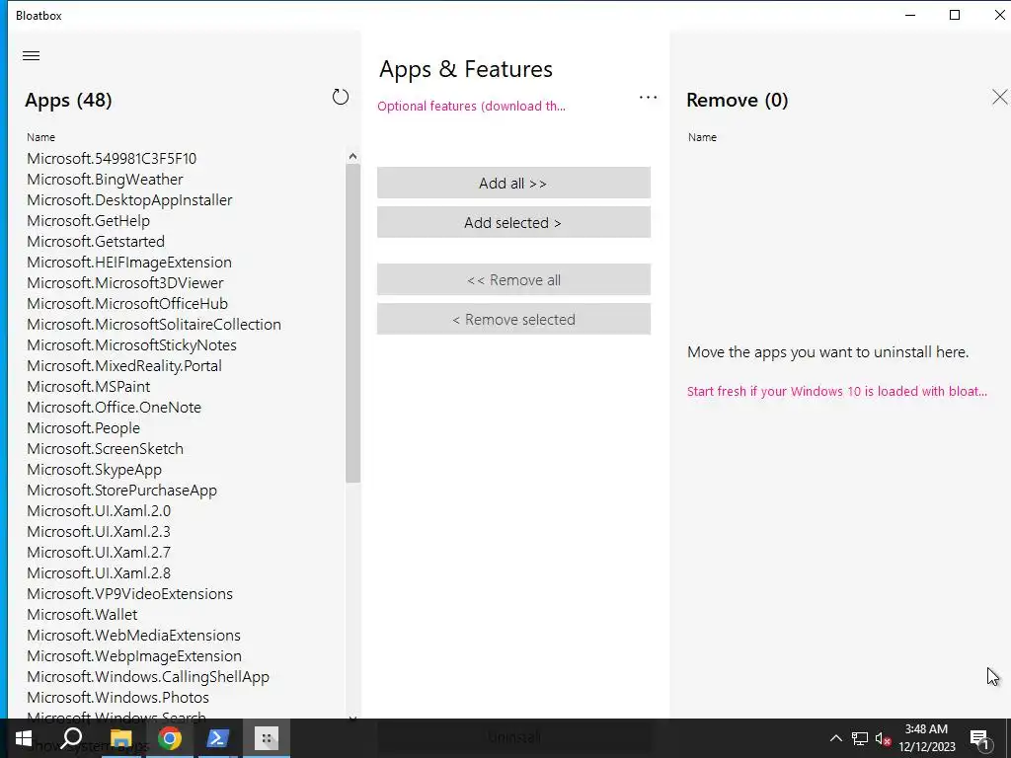
Task: Select Microsoft.BingWeather app
Action: click(105, 180)
